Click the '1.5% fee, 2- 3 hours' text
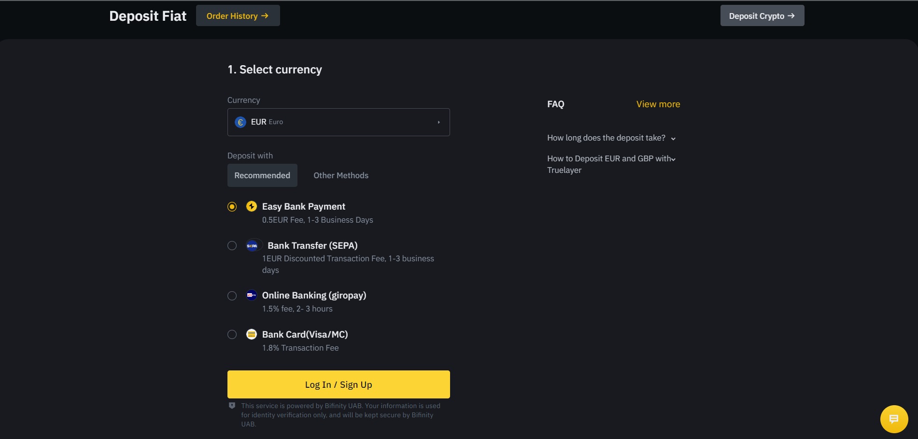Image resolution: width=918 pixels, height=439 pixels. 297,309
